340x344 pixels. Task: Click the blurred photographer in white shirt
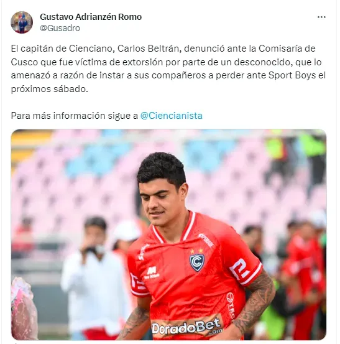pos(95,276)
